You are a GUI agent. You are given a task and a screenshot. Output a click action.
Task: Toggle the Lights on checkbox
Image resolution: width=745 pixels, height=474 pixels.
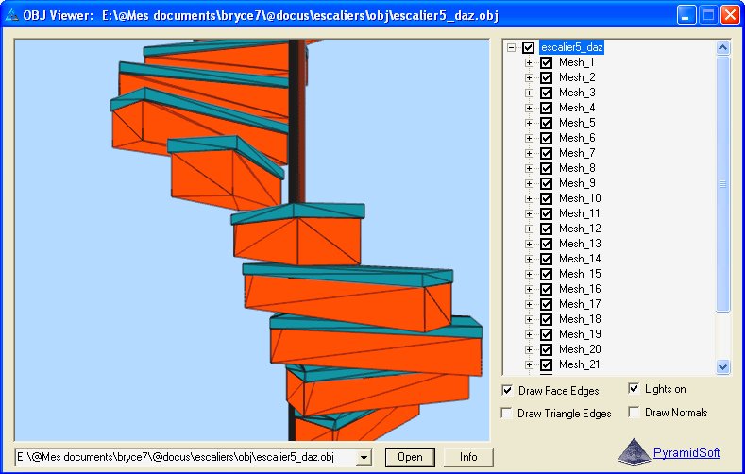pos(634,388)
